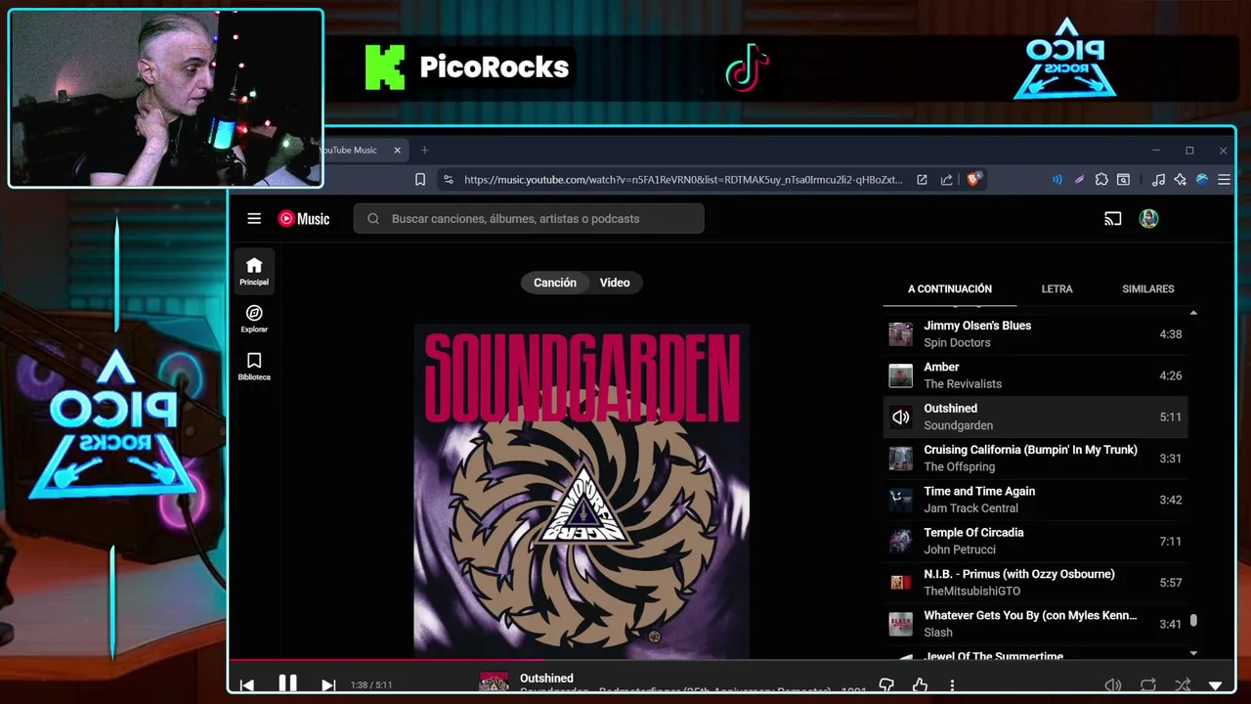Click the Cruising California track thumbnail
Screen dimensions: 1251x704
[x=900, y=459]
